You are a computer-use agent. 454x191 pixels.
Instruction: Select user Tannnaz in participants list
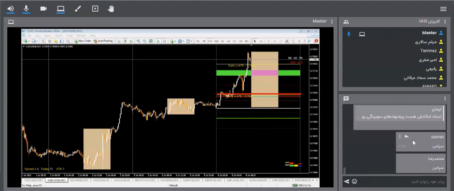point(428,51)
